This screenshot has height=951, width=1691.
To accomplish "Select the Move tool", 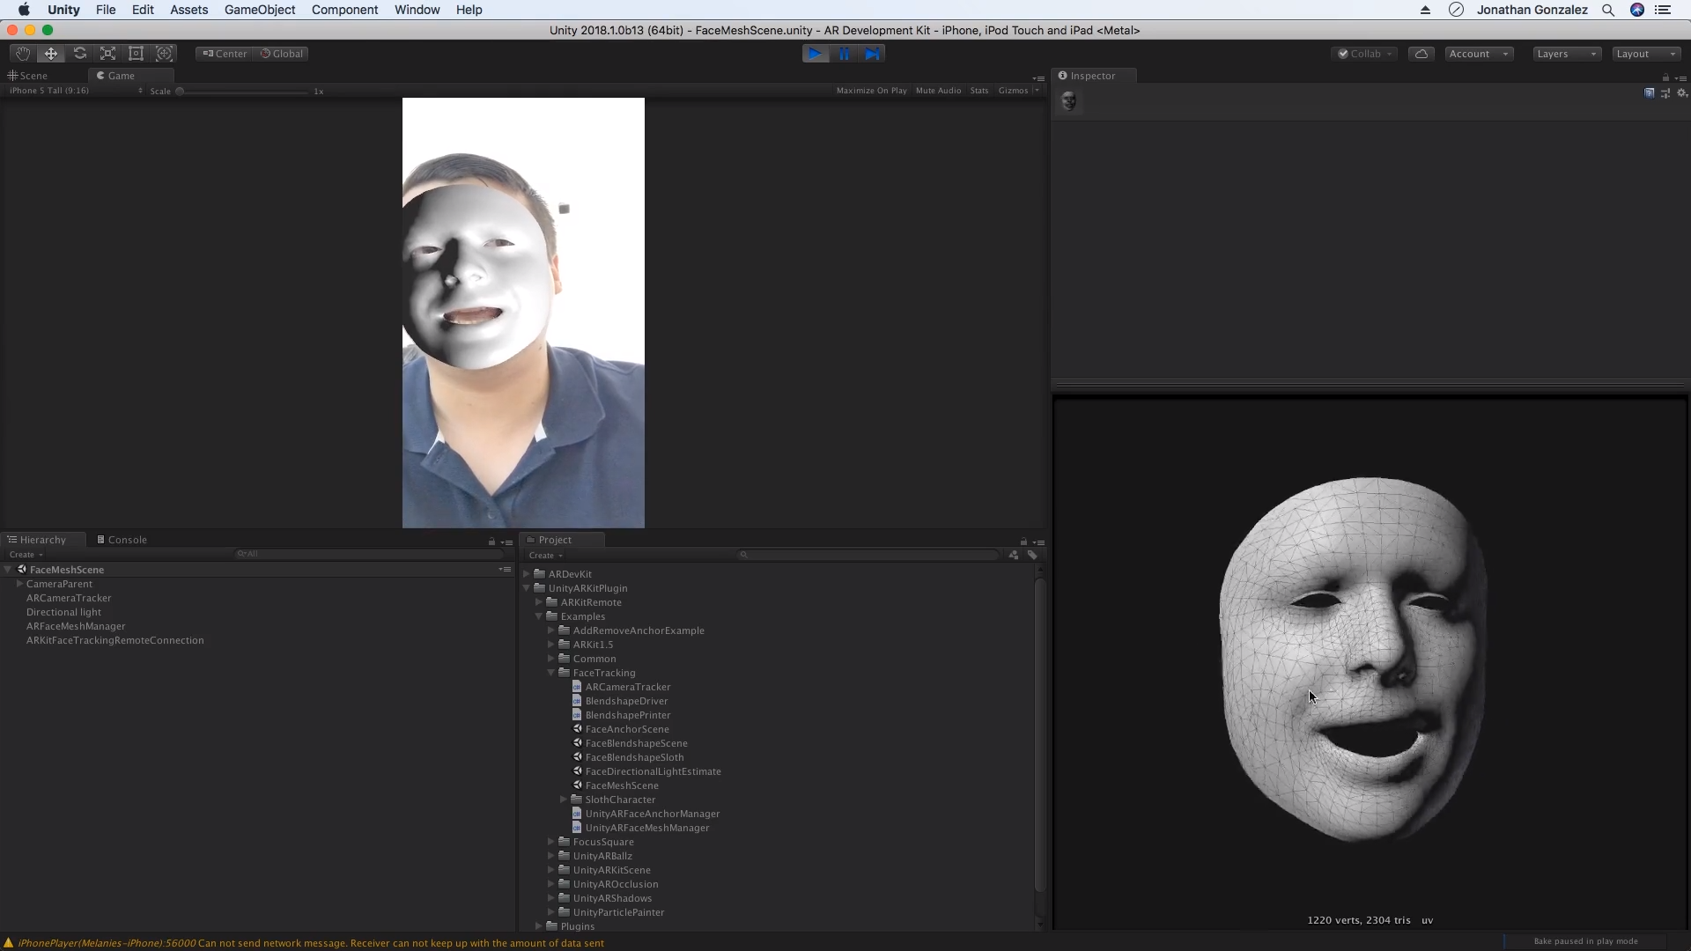I will pos(51,54).
